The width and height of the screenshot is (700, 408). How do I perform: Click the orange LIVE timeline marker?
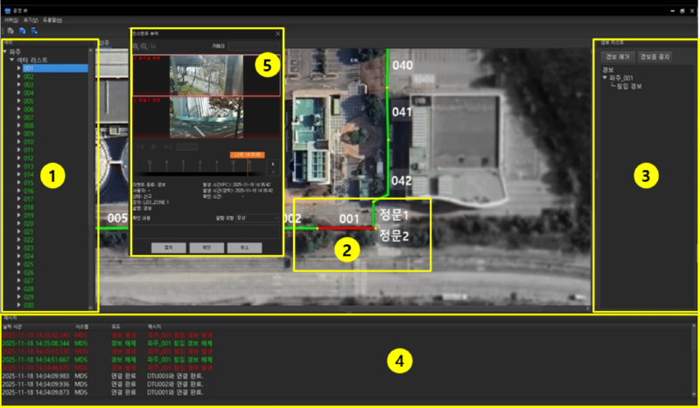pos(248,155)
